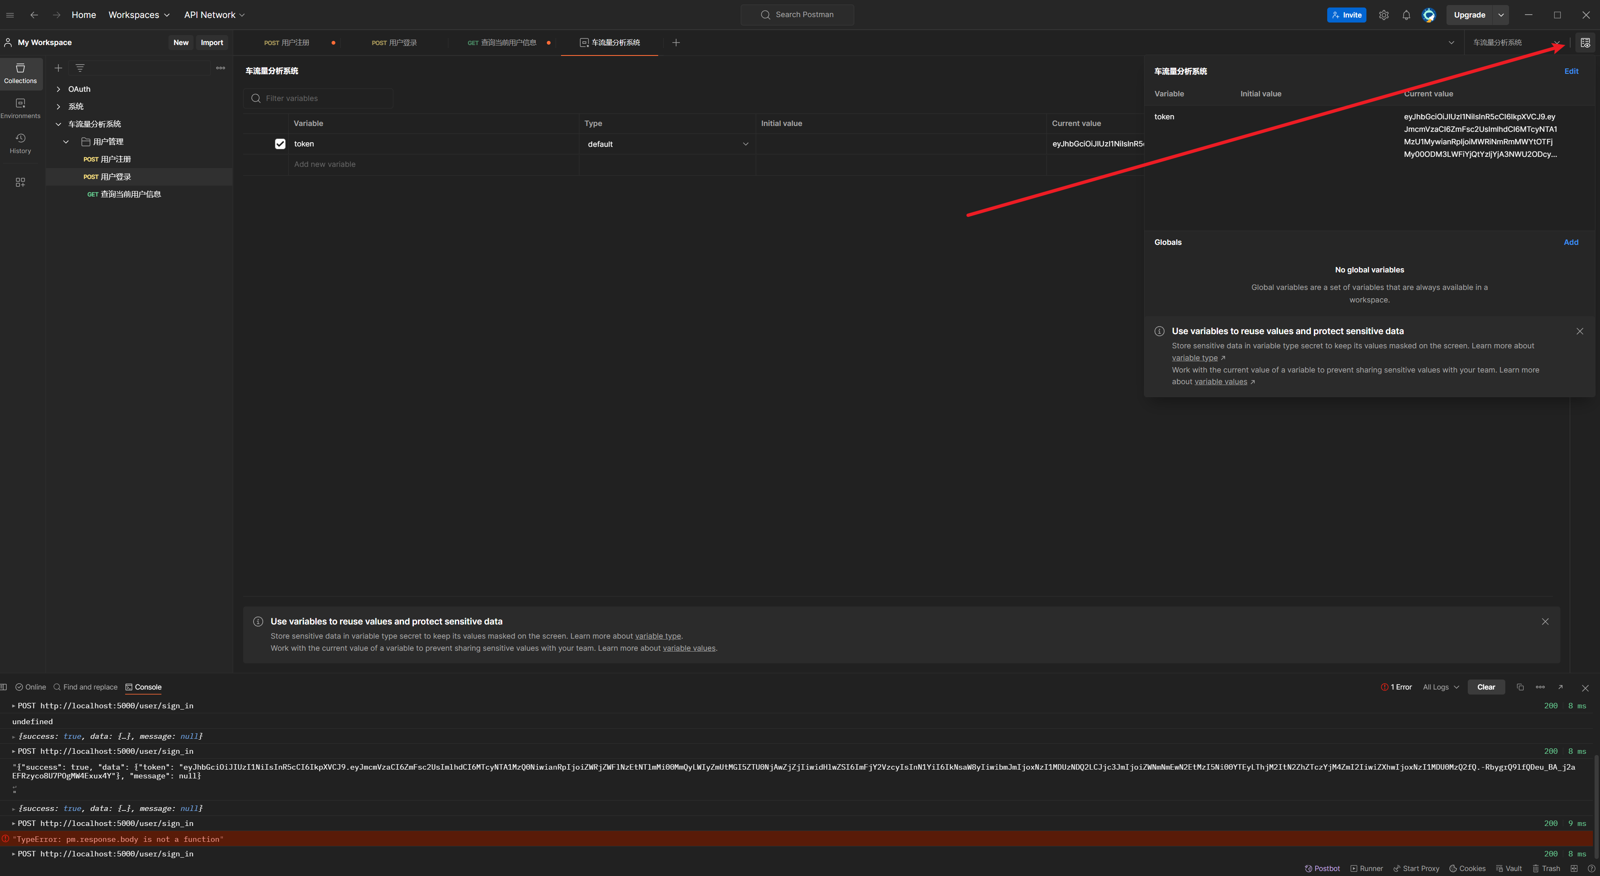Open collections view more options ellipsis
The image size is (1600, 876).
[221, 68]
